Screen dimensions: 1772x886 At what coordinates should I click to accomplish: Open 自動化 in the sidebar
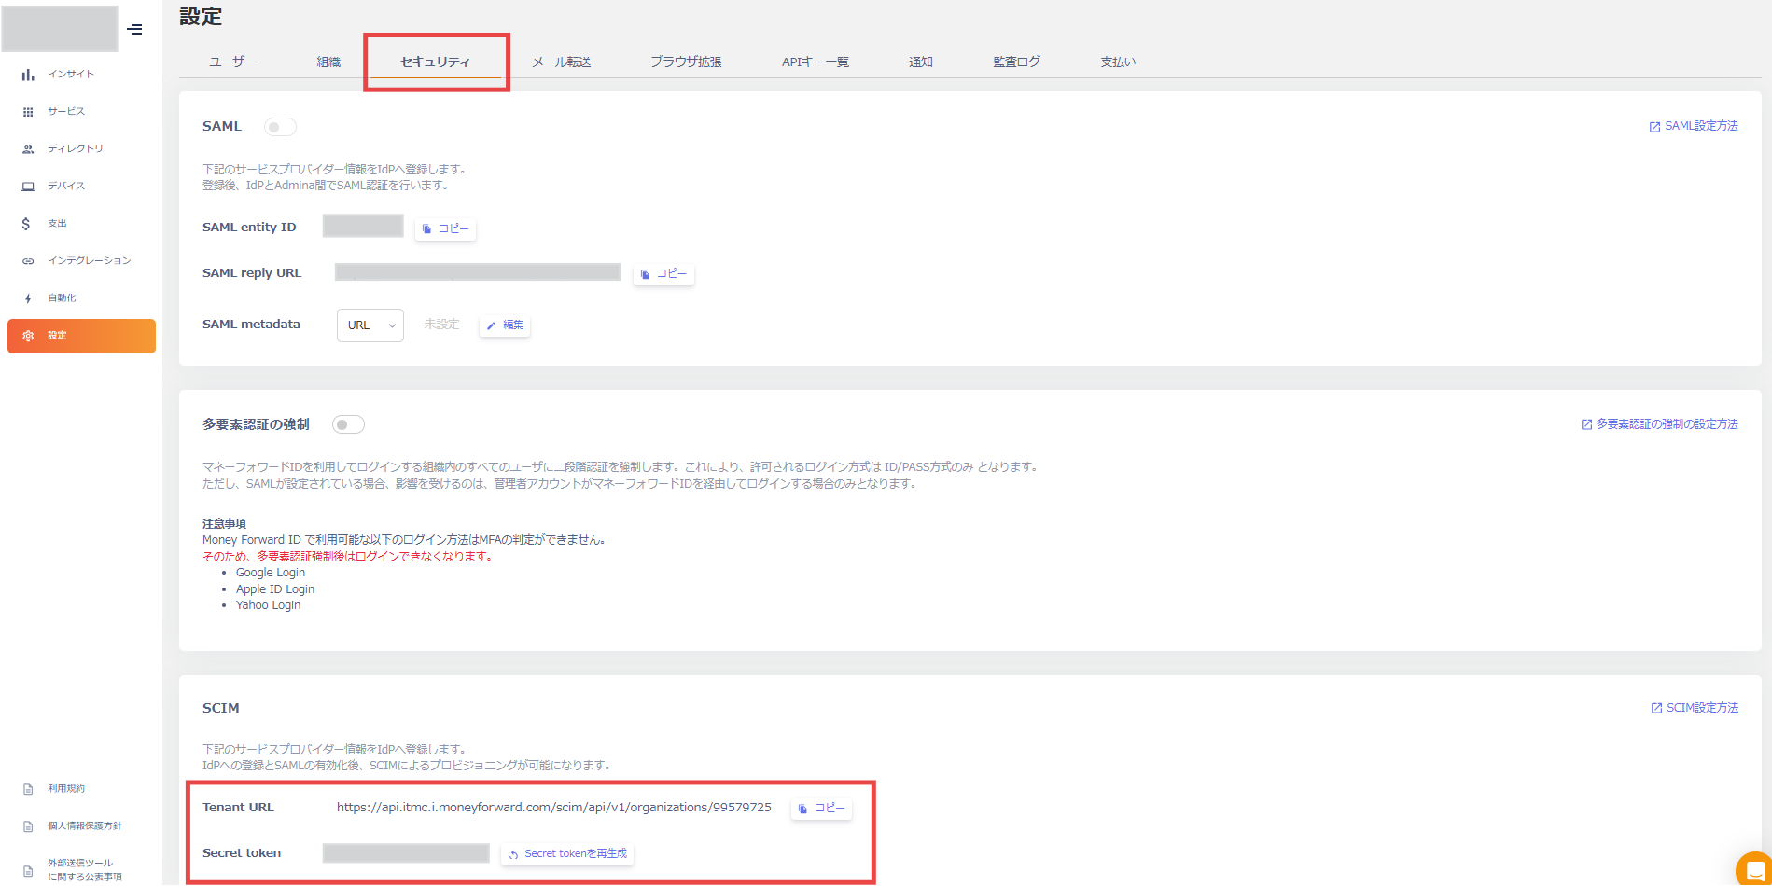coord(62,298)
